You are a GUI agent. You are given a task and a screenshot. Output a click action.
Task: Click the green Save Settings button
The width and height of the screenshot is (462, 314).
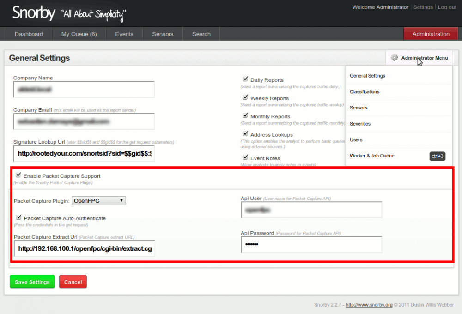(x=32, y=282)
